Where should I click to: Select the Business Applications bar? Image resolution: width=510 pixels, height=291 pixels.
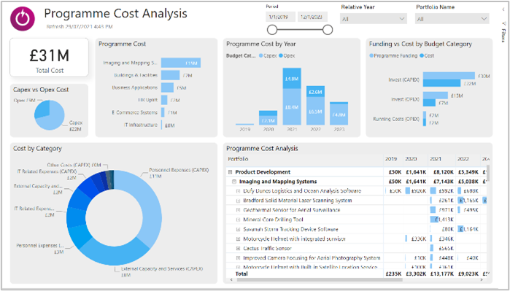pyautogui.click(x=168, y=88)
